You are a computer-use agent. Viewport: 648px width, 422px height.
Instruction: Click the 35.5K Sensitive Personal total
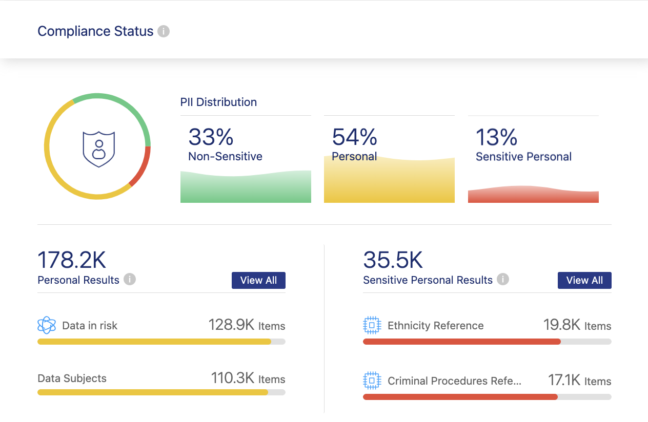[x=393, y=260]
